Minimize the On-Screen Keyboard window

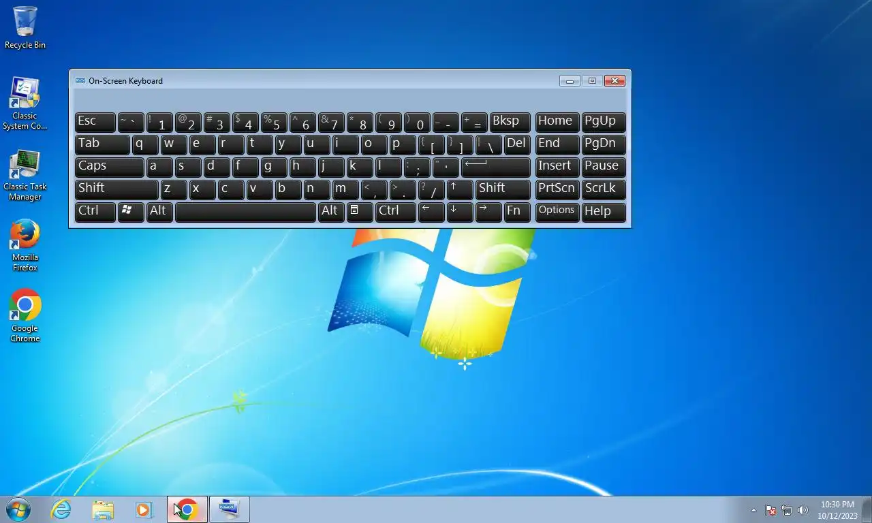coord(570,80)
